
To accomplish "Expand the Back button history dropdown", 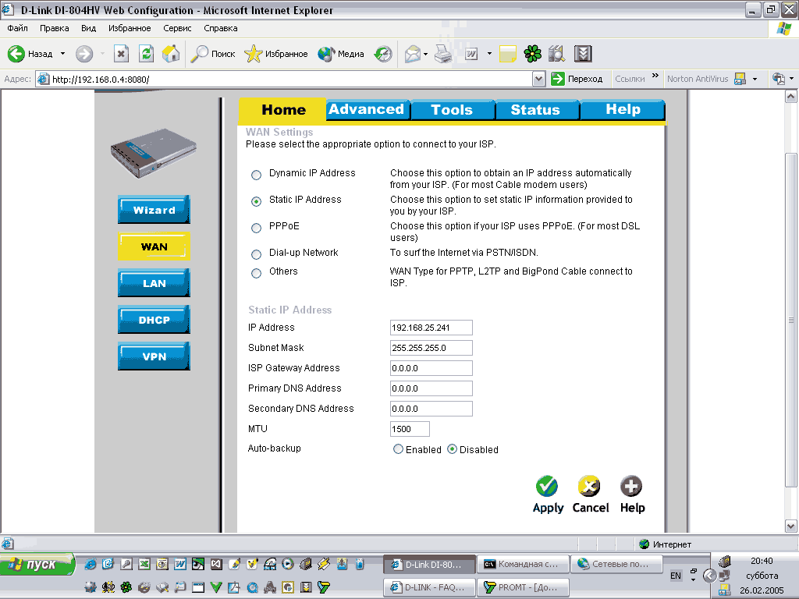I will [x=62, y=54].
